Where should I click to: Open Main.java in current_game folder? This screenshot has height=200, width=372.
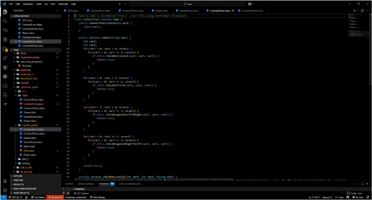point(29,151)
